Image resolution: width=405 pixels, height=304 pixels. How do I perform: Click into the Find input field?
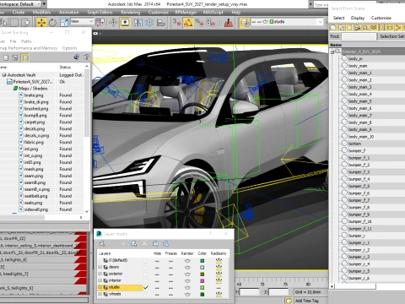(359, 36)
